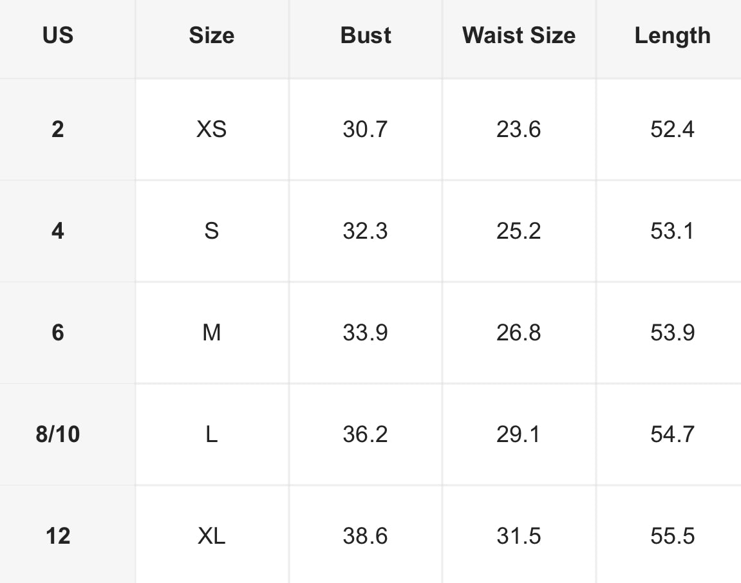Click the Length column header

pos(672,35)
